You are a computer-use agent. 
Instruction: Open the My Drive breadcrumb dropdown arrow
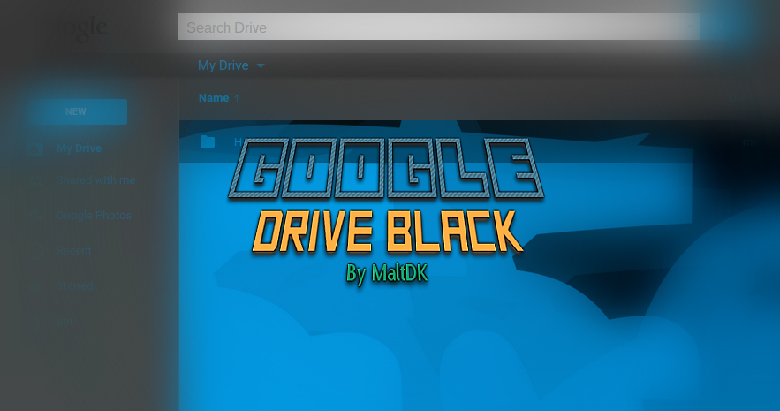(261, 65)
